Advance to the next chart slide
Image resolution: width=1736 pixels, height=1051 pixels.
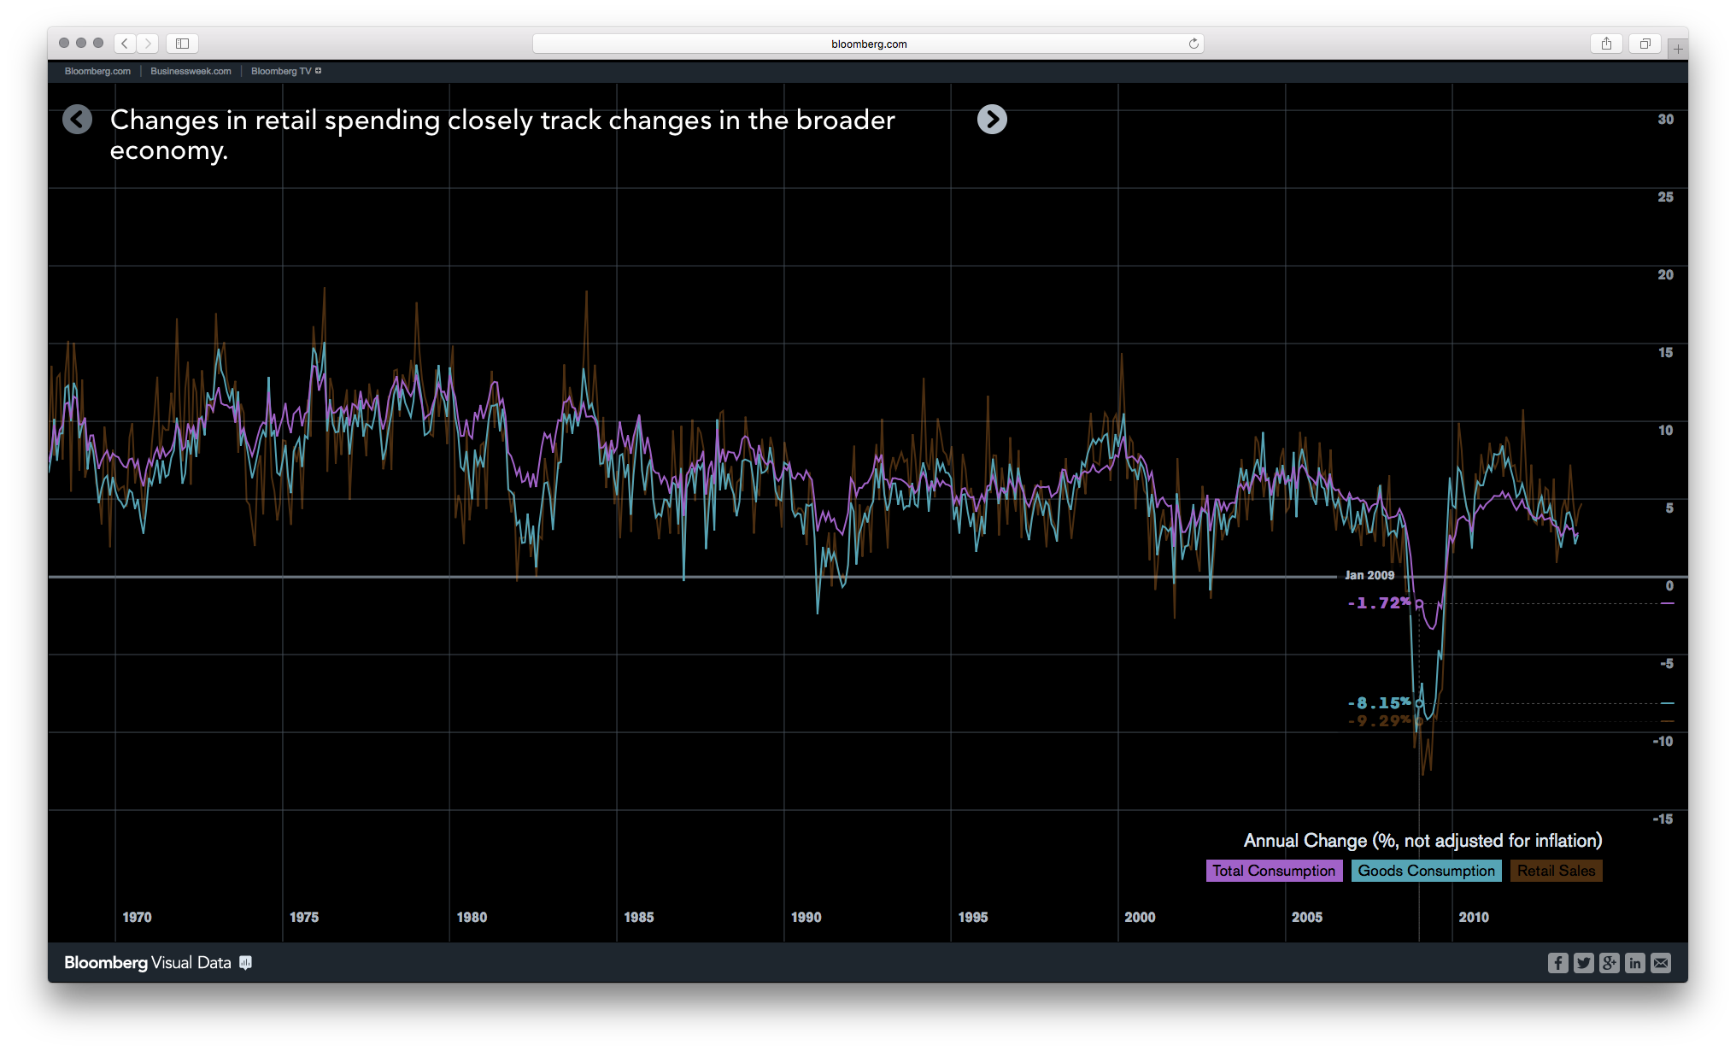click(x=992, y=120)
